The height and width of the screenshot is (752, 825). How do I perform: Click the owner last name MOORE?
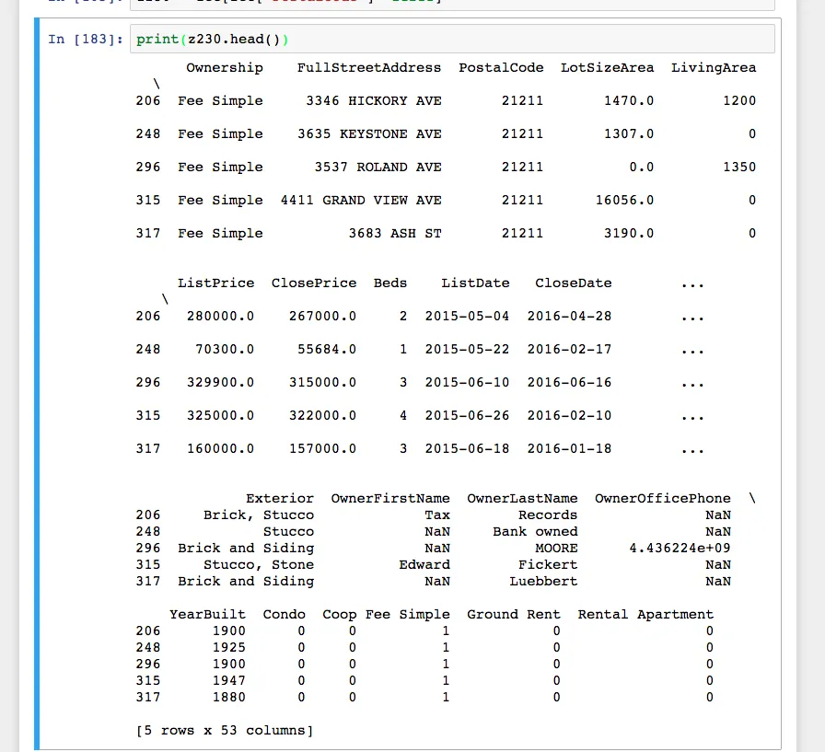tap(557, 548)
